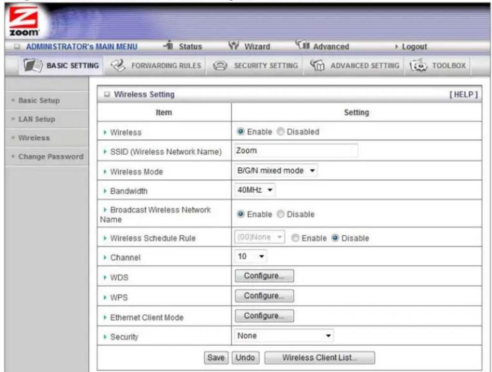This screenshot has width=492, height=372.
Task: Click icon beside Administrator's Main Menu
Action: [x=17, y=47]
